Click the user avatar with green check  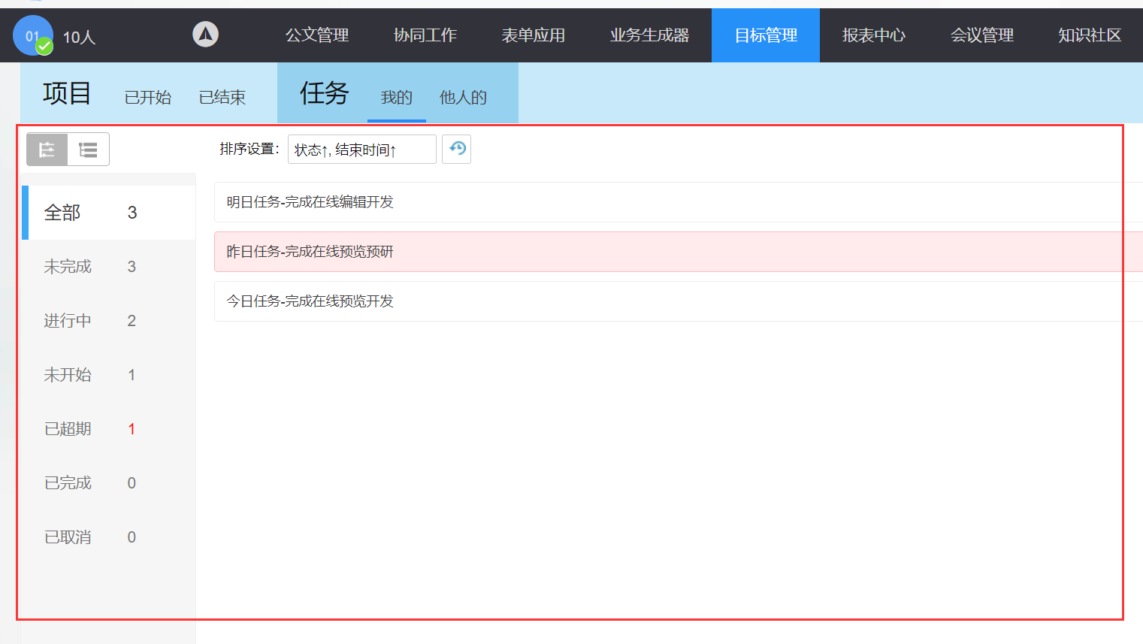pos(33,35)
